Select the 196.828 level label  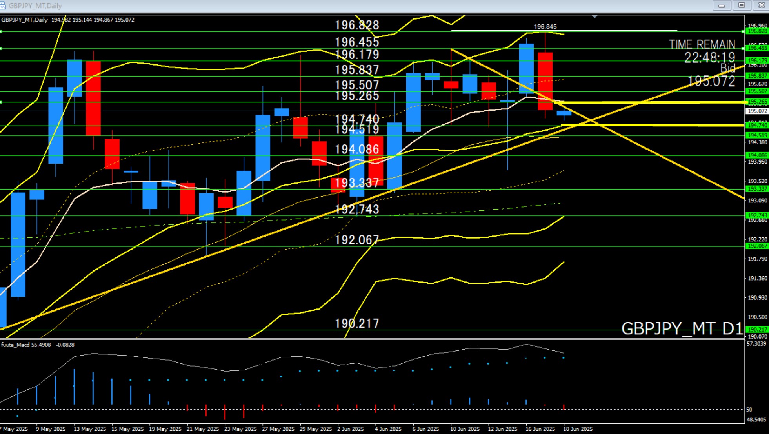(x=357, y=25)
